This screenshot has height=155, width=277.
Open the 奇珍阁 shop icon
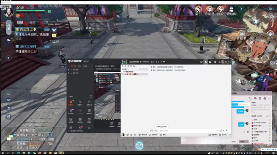pyautogui.click(x=231, y=11)
